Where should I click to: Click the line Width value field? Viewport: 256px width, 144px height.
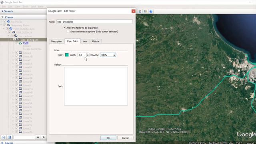[x=82, y=55]
